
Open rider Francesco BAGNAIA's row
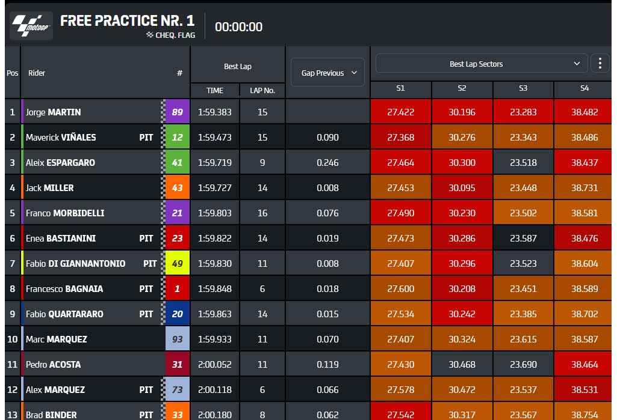[308, 289]
